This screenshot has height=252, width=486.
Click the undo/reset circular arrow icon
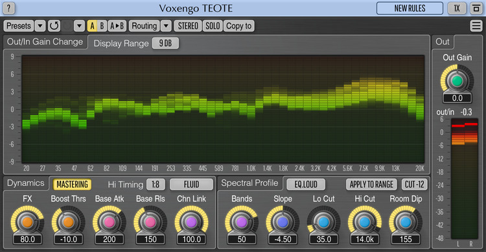pyautogui.click(x=54, y=26)
